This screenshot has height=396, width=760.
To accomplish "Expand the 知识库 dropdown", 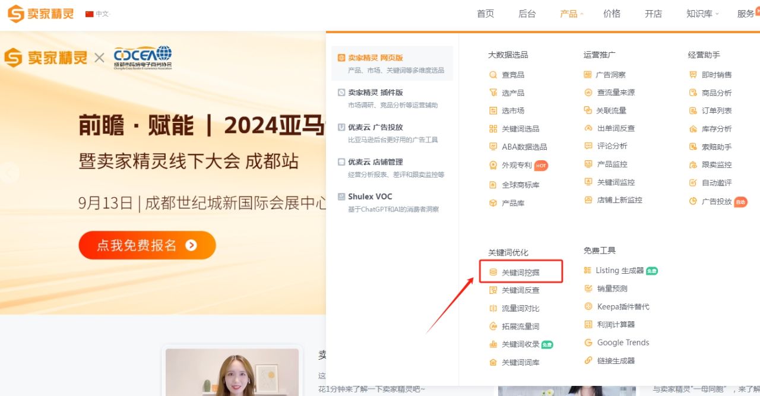I will click(x=702, y=14).
